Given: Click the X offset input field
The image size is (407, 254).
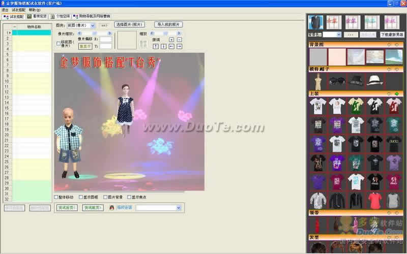Looking at the screenshot, I should pyautogui.click(x=106, y=39).
